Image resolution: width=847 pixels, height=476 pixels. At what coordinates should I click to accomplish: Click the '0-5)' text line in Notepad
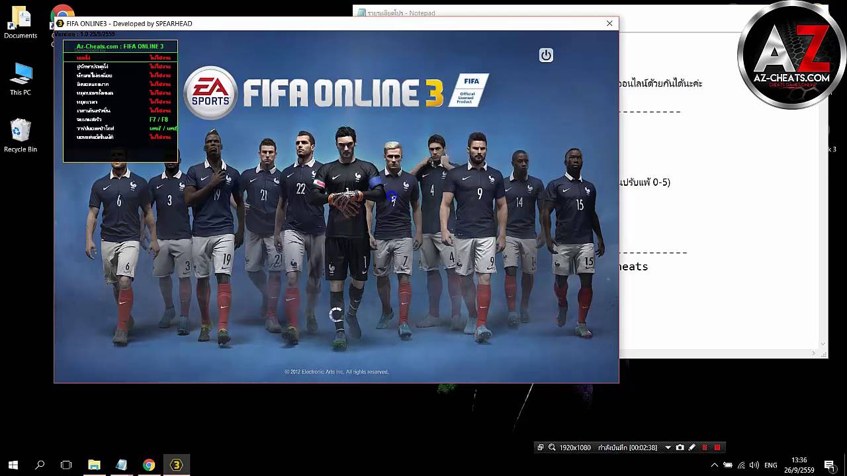[645, 182]
